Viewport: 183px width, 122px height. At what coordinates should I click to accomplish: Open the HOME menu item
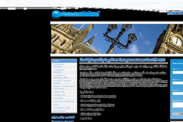[x=64, y=61]
